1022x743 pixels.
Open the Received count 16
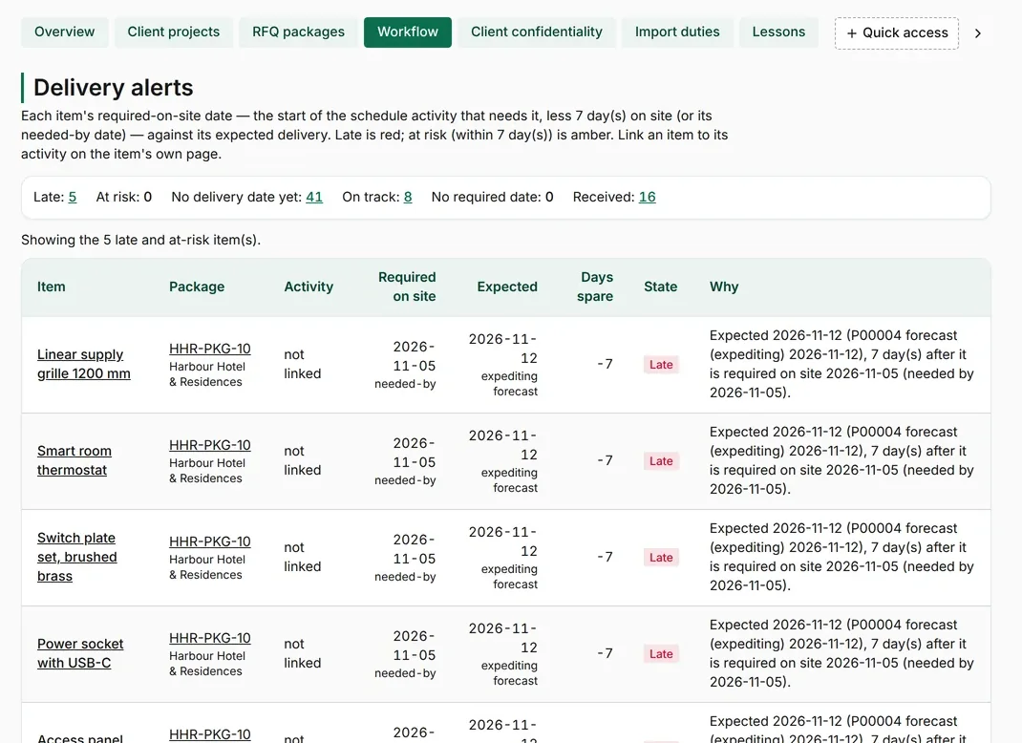[648, 197]
